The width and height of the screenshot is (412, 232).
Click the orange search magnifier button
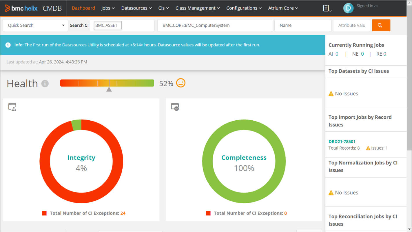(381, 25)
